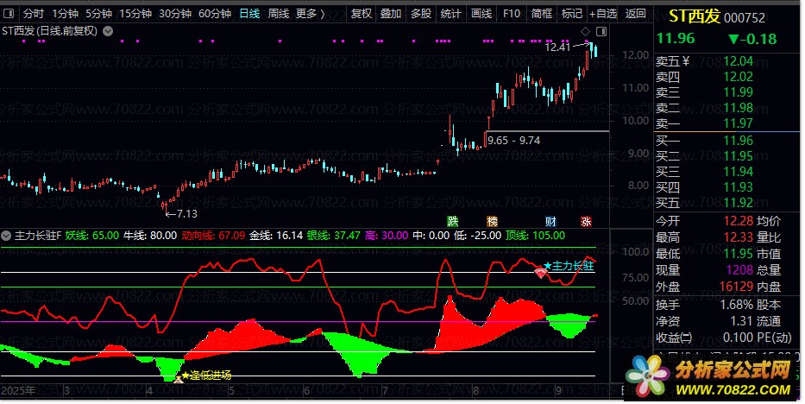Click the 今开 value 12.28

coord(739,221)
